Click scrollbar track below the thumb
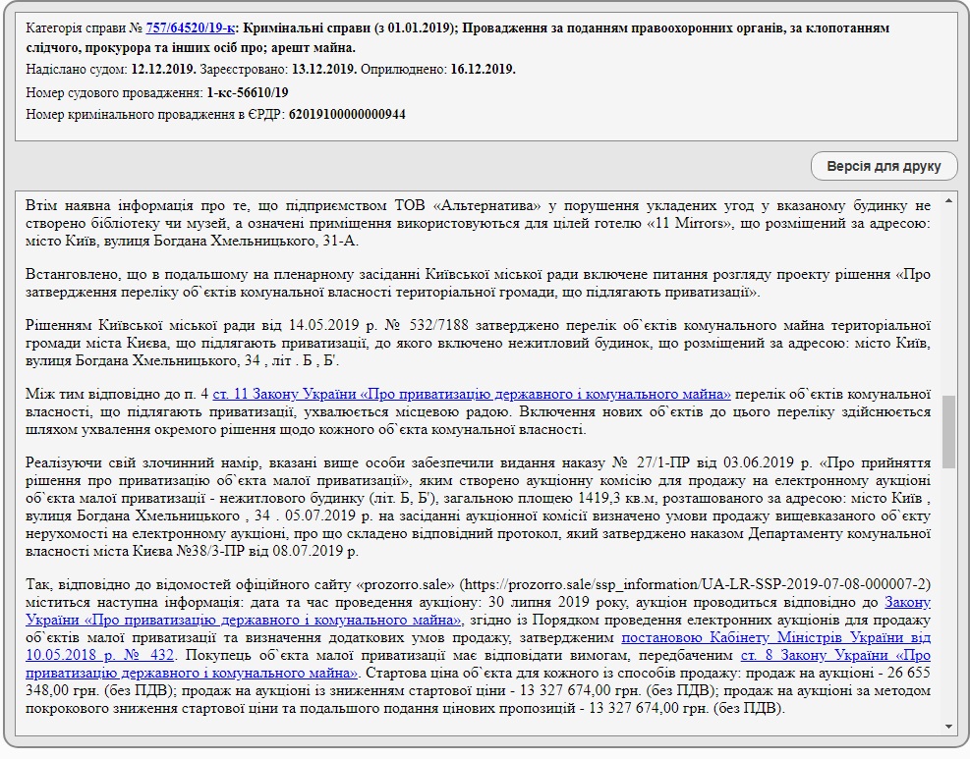The image size is (970, 759). (x=948, y=589)
